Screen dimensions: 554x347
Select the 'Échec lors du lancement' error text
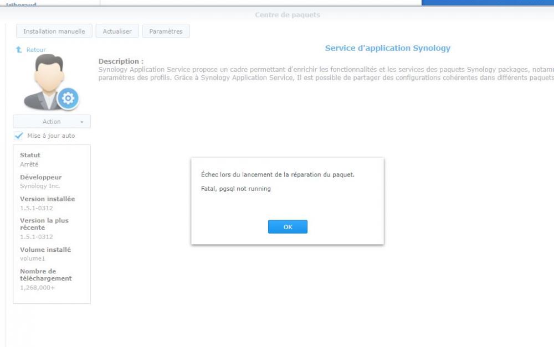tap(278, 174)
